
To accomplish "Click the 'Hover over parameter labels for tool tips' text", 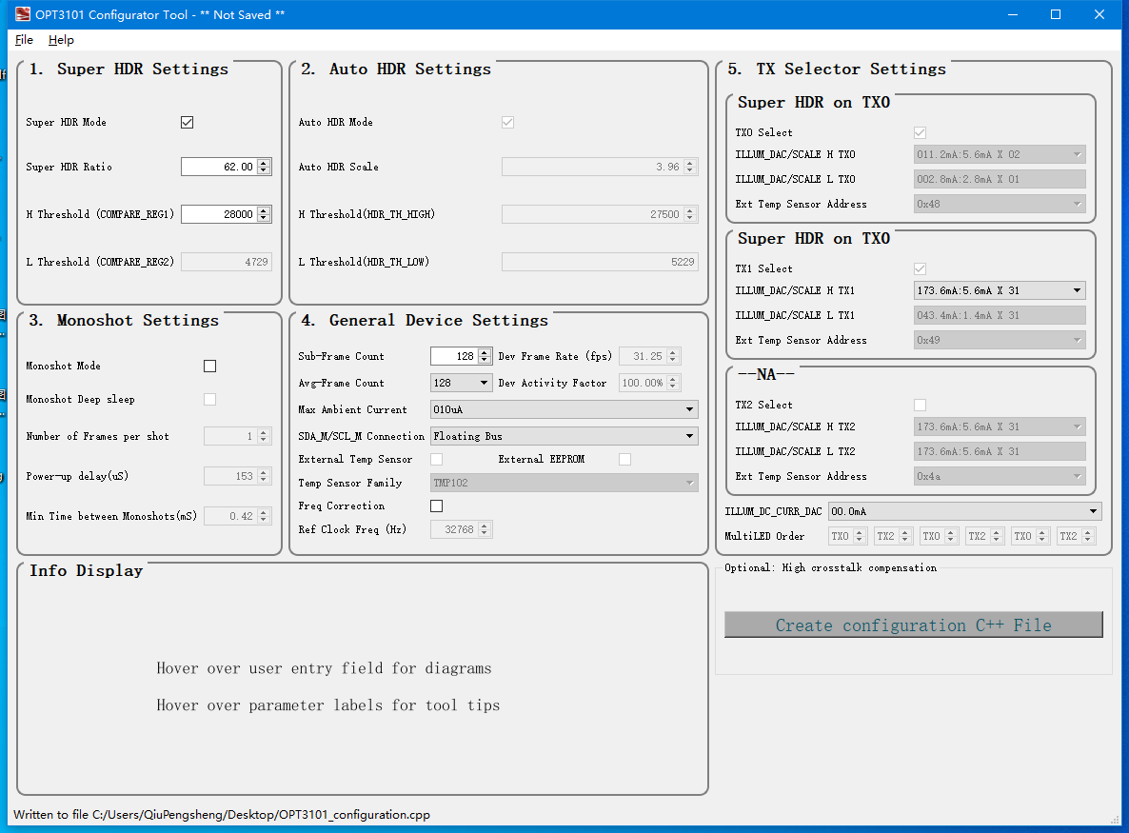I will click(x=328, y=704).
